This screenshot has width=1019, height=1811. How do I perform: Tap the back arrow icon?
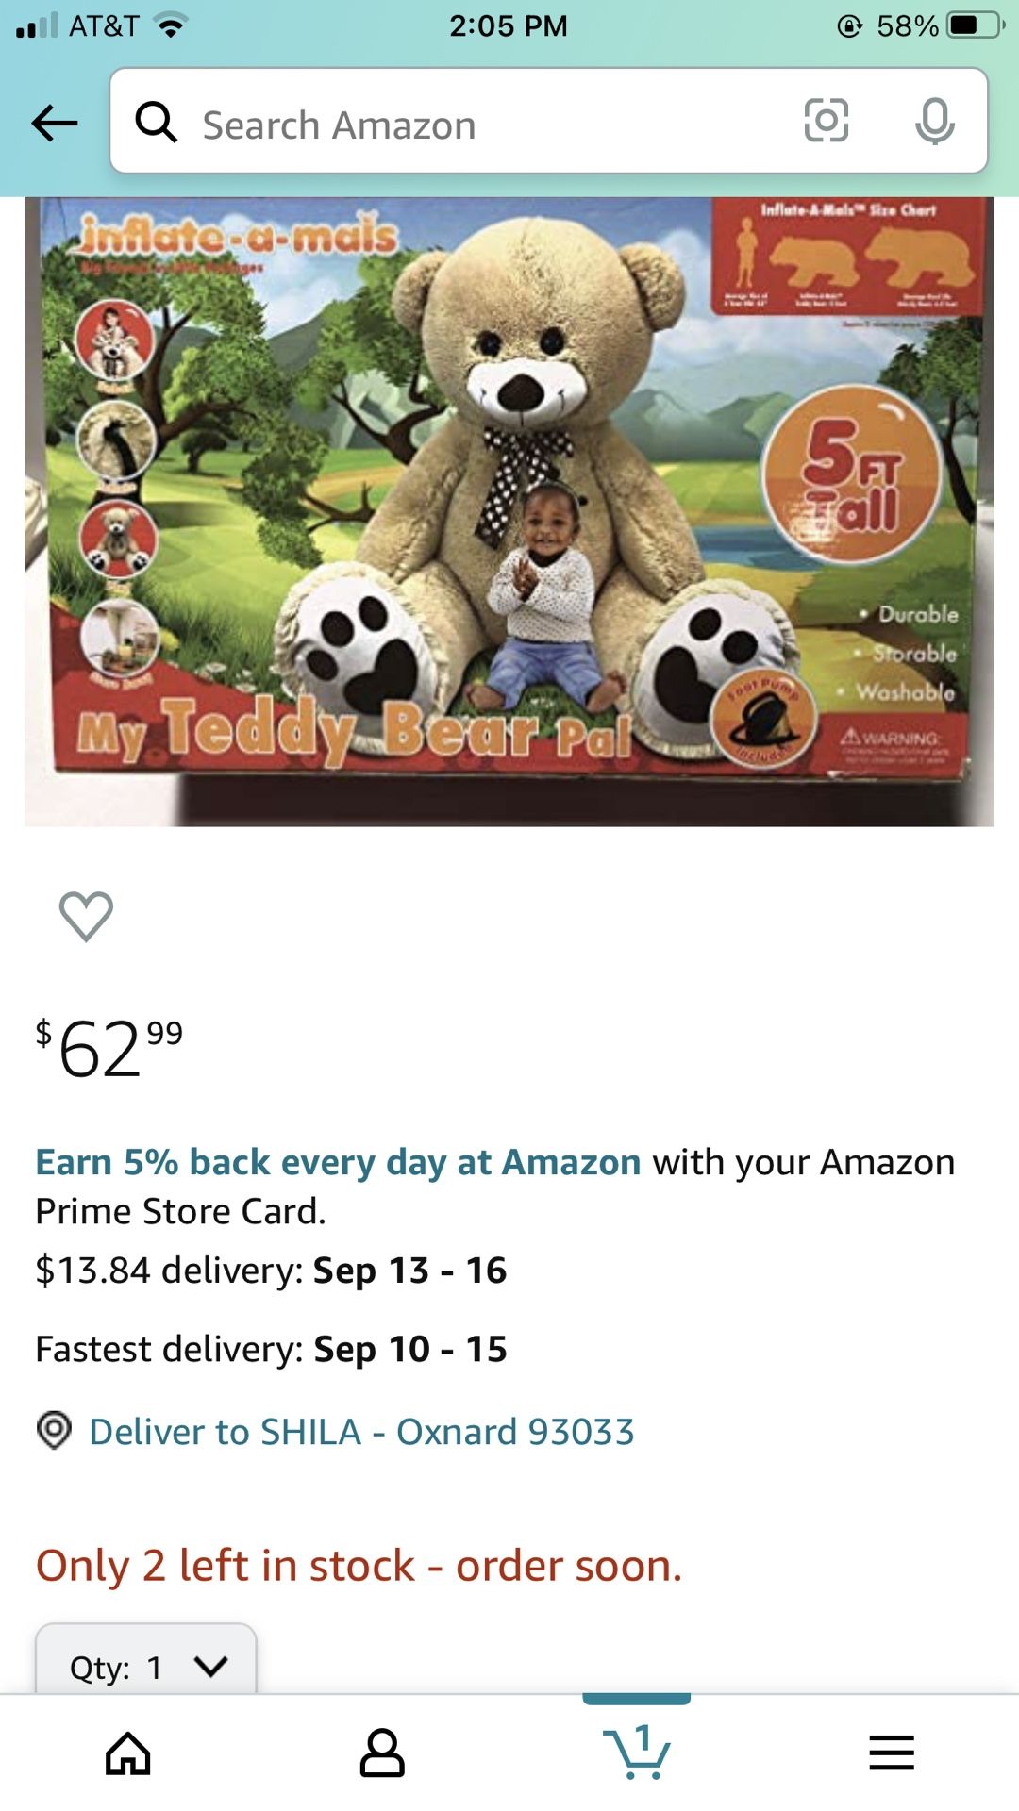pyautogui.click(x=55, y=123)
